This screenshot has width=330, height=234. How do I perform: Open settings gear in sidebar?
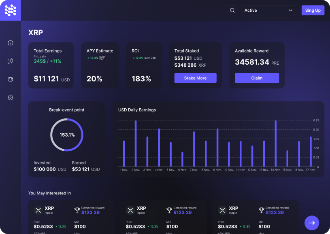11,97
